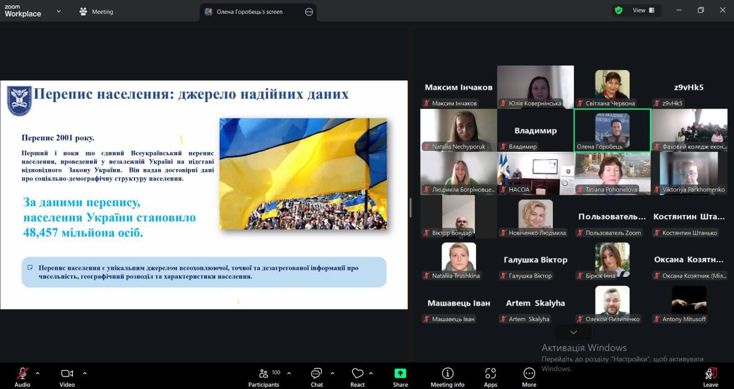Screen dimensions: 734x389
Task: Switch to the Meeting tab
Action: pyautogui.click(x=96, y=12)
